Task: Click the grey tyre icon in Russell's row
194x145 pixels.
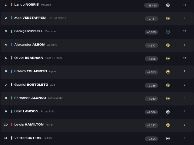Action: click(x=168, y=32)
